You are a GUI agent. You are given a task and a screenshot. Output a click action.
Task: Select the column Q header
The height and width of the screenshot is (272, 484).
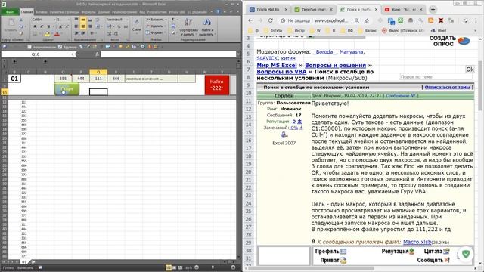[x=98, y=72]
